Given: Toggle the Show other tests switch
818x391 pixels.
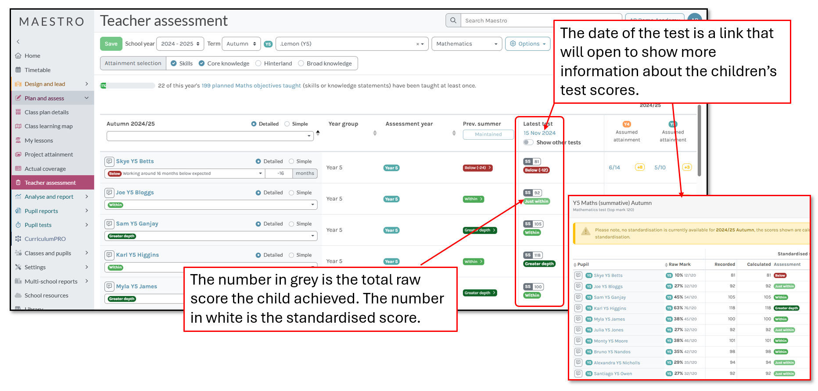Looking at the screenshot, I should 528,142.
